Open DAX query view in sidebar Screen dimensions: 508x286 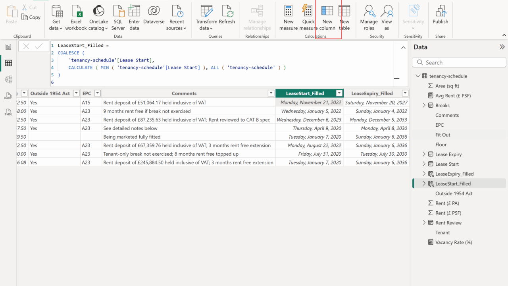[x=8, y=96]
